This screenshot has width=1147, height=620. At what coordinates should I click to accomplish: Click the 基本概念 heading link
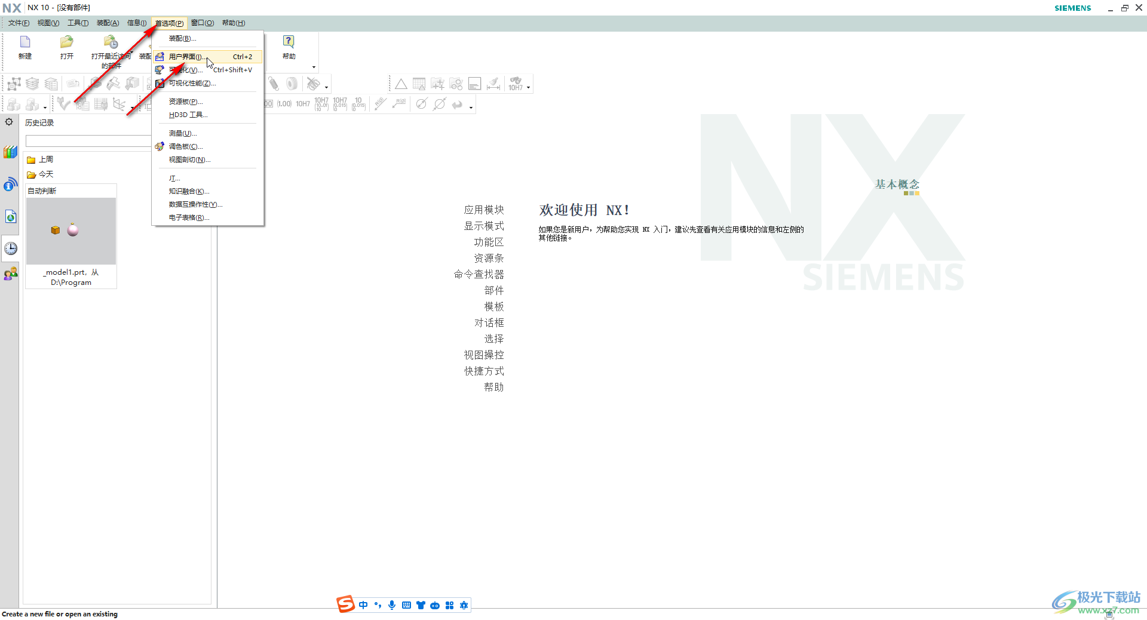coord(897,184)
